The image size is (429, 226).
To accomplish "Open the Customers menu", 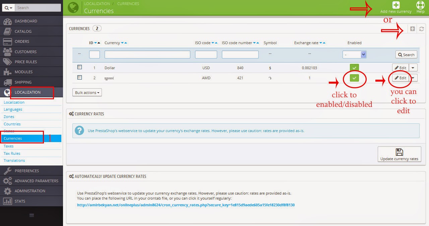I will [x=32, y=52].
